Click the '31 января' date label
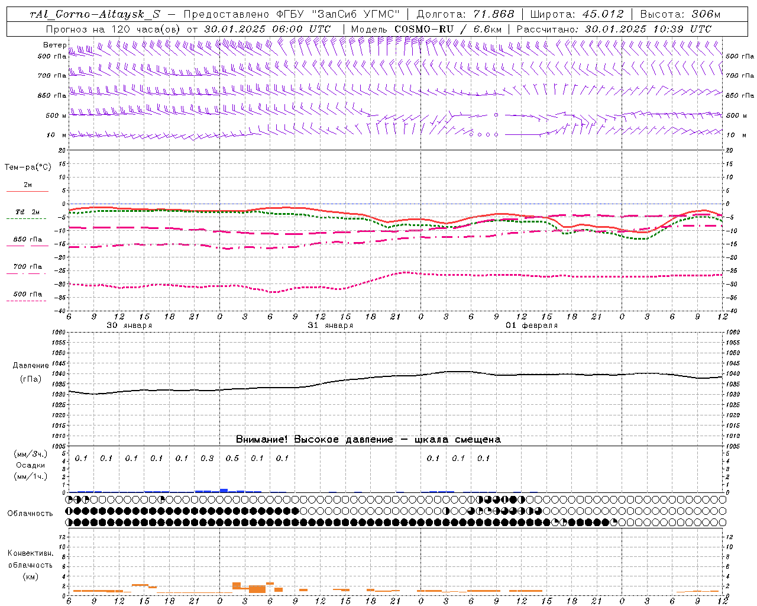The width and height of the screenshot is (757, 606). (330, 325)
